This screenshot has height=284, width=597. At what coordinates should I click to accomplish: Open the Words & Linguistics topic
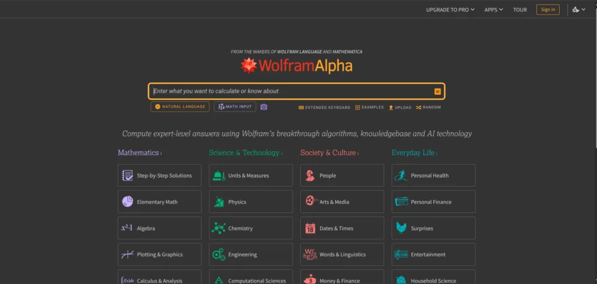(342, 254)
